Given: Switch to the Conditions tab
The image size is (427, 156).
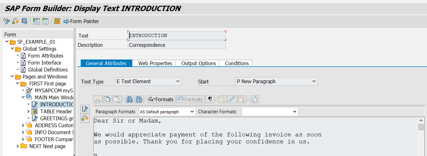Looking at the screenshot, I should tap(237, 63).
